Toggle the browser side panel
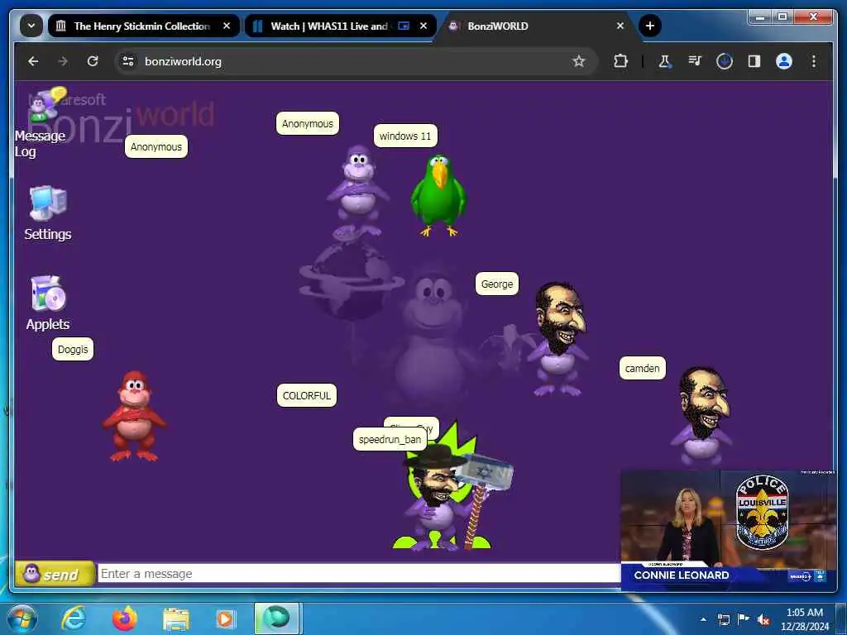This screenshot has height=635, width=847. point(754,61)
